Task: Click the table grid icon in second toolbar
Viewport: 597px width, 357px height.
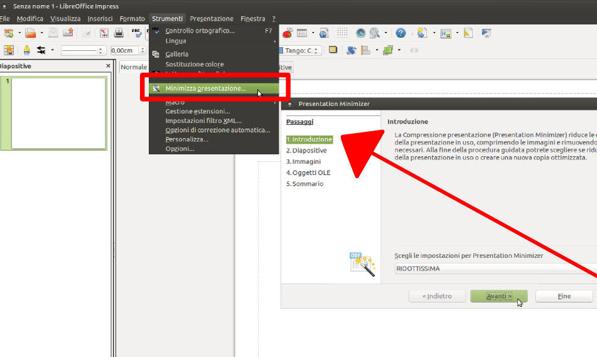Action: pos(8,50)
